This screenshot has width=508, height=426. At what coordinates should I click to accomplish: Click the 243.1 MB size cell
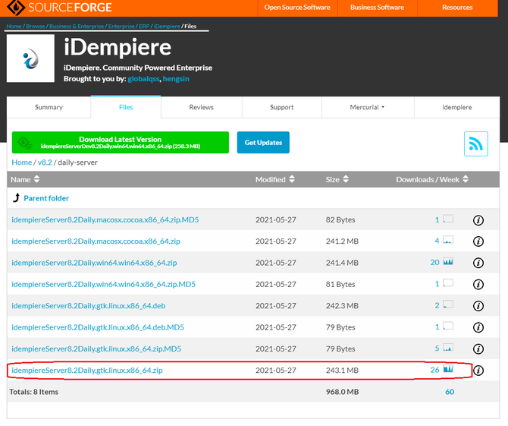(342, 371)
